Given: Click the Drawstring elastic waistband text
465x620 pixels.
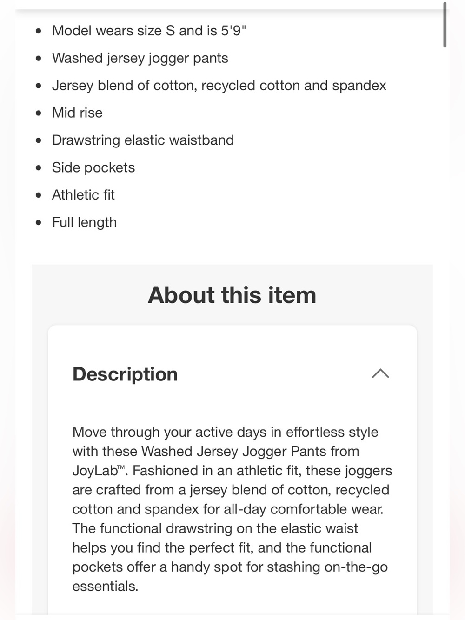Looking at the screenshot, I should pyautogui.click(x=143, y=140).
